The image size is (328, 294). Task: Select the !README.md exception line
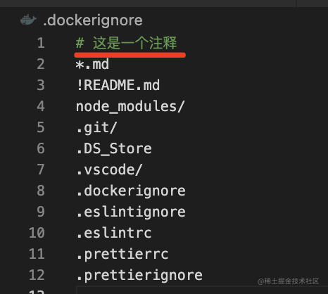[x=118, y=85]
